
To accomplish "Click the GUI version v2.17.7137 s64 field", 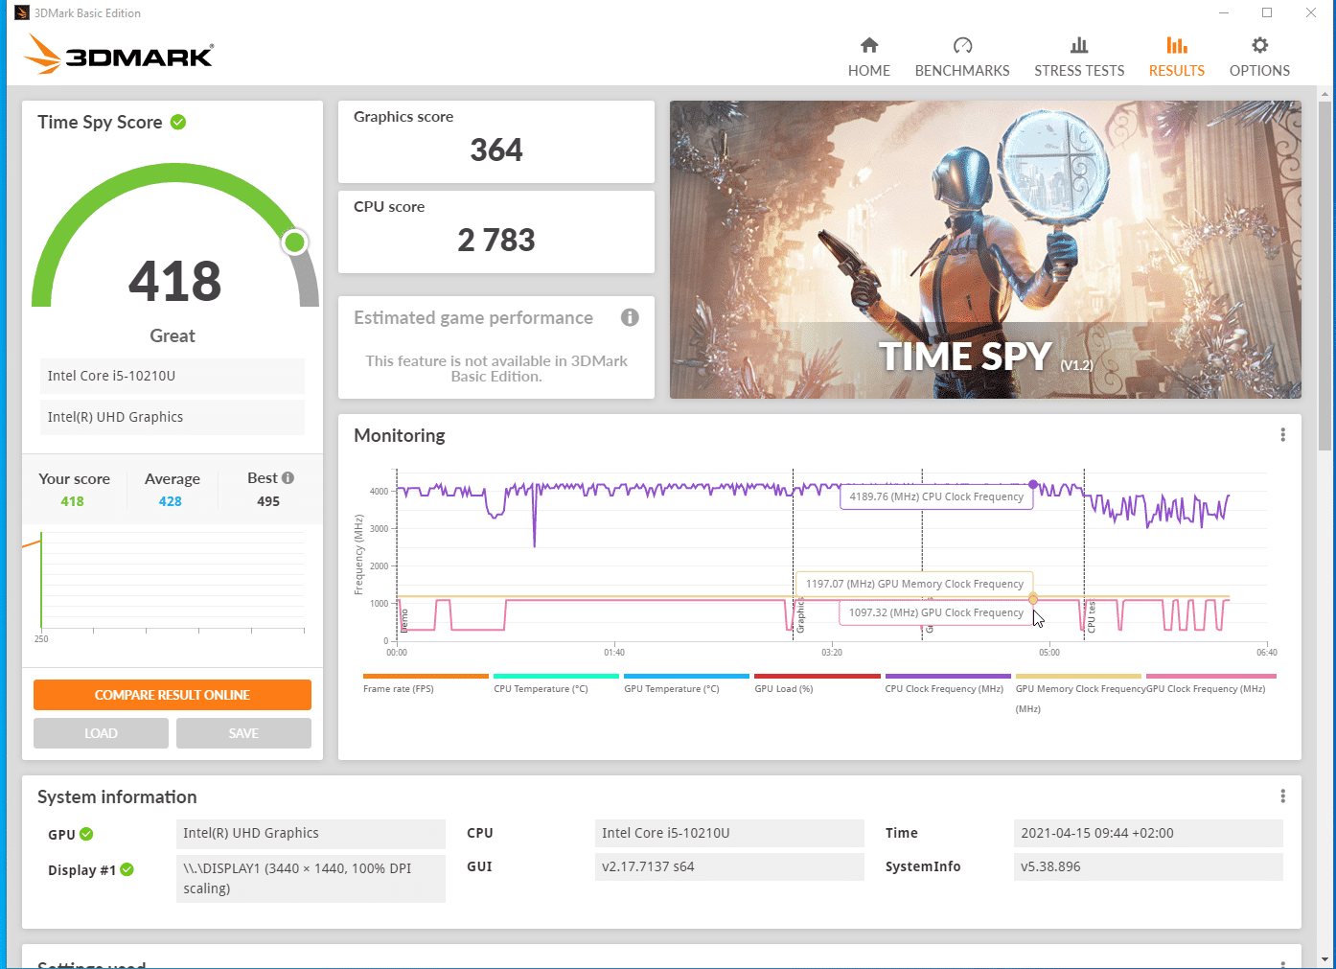I will point(729,866).
